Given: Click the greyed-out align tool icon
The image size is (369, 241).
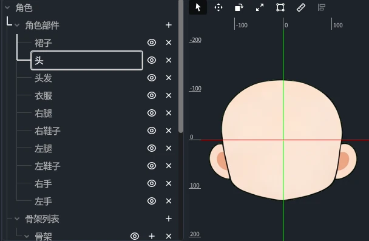Looking at the screenshot, I should coord(322,7).
